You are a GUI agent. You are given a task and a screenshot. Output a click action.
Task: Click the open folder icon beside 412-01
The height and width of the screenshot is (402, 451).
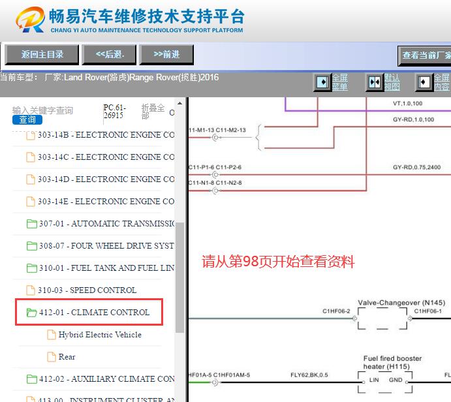(x=31, y=313)
